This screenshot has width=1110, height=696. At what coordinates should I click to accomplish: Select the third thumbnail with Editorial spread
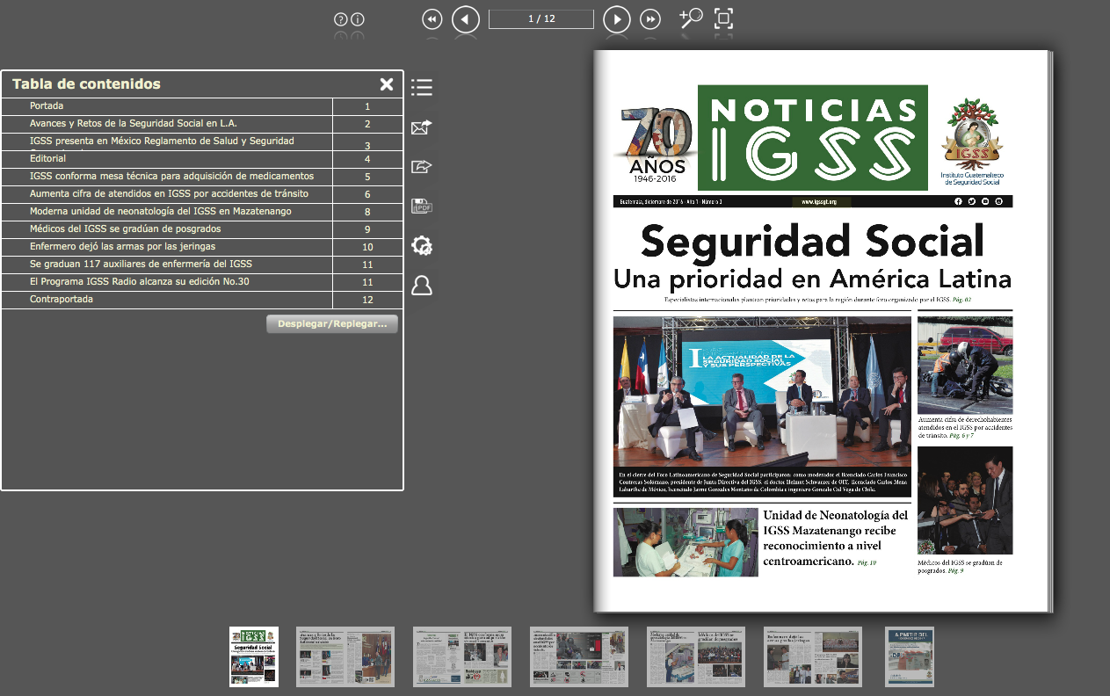pos(462,656)
